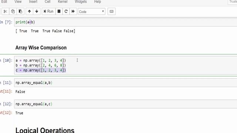The height and width of the screenshot is (133, 237).
Task: Open the Kernel menu
Action: click(63, 2)
